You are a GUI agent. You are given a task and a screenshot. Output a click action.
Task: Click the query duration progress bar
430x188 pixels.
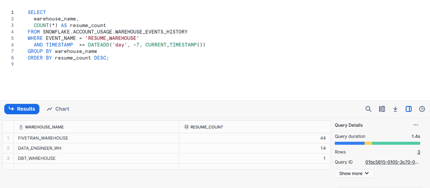pos(377,143)
